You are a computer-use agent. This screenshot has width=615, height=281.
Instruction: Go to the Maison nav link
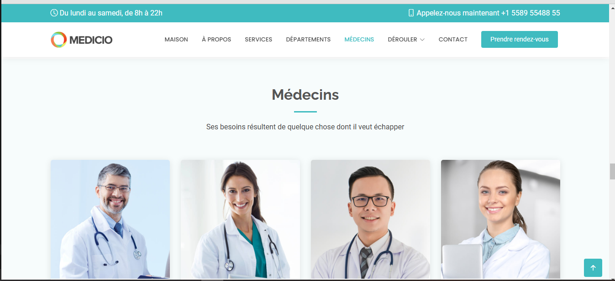click(176, 40)
